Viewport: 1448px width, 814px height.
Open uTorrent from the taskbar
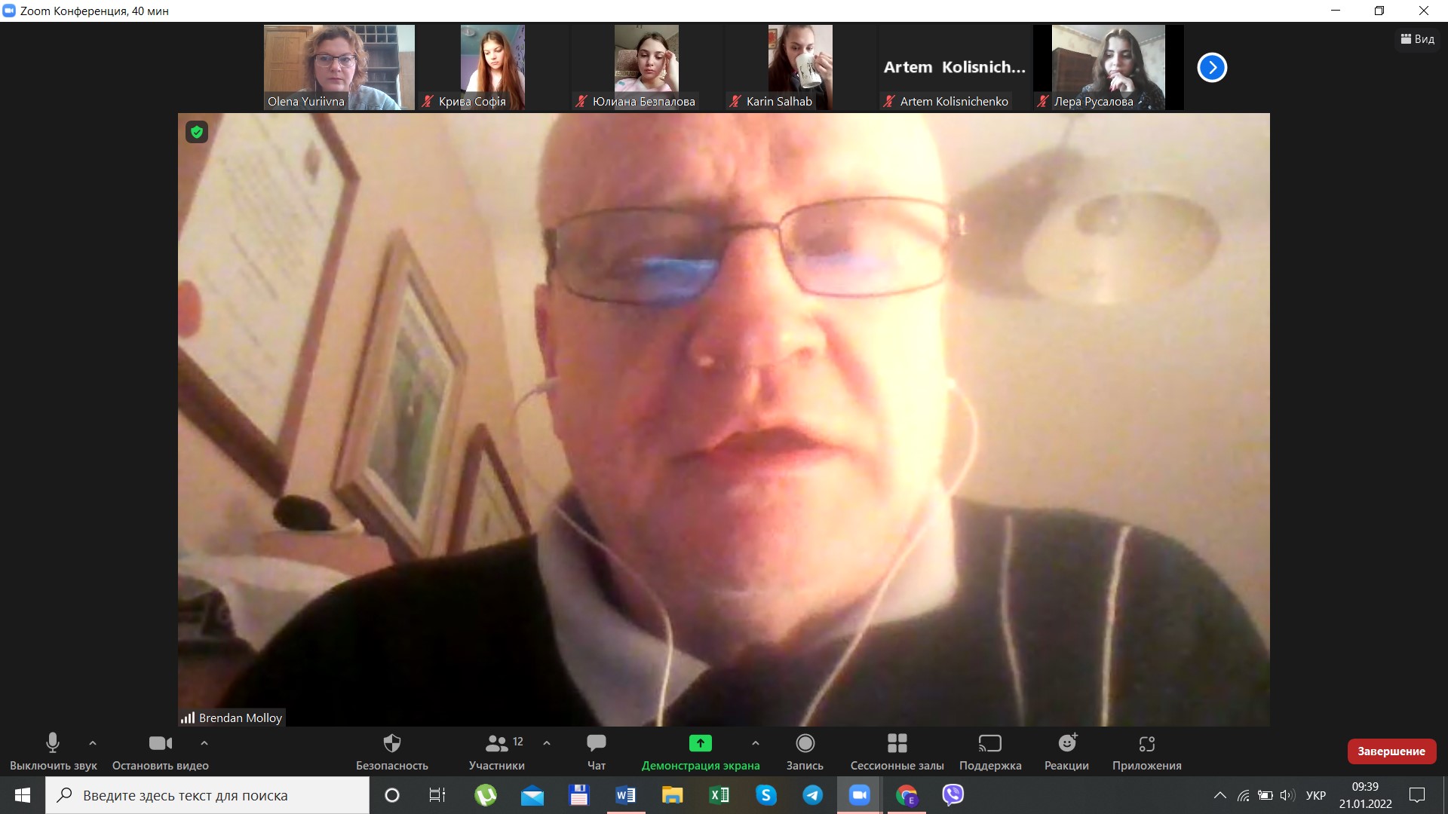click(x=486, y=795)
